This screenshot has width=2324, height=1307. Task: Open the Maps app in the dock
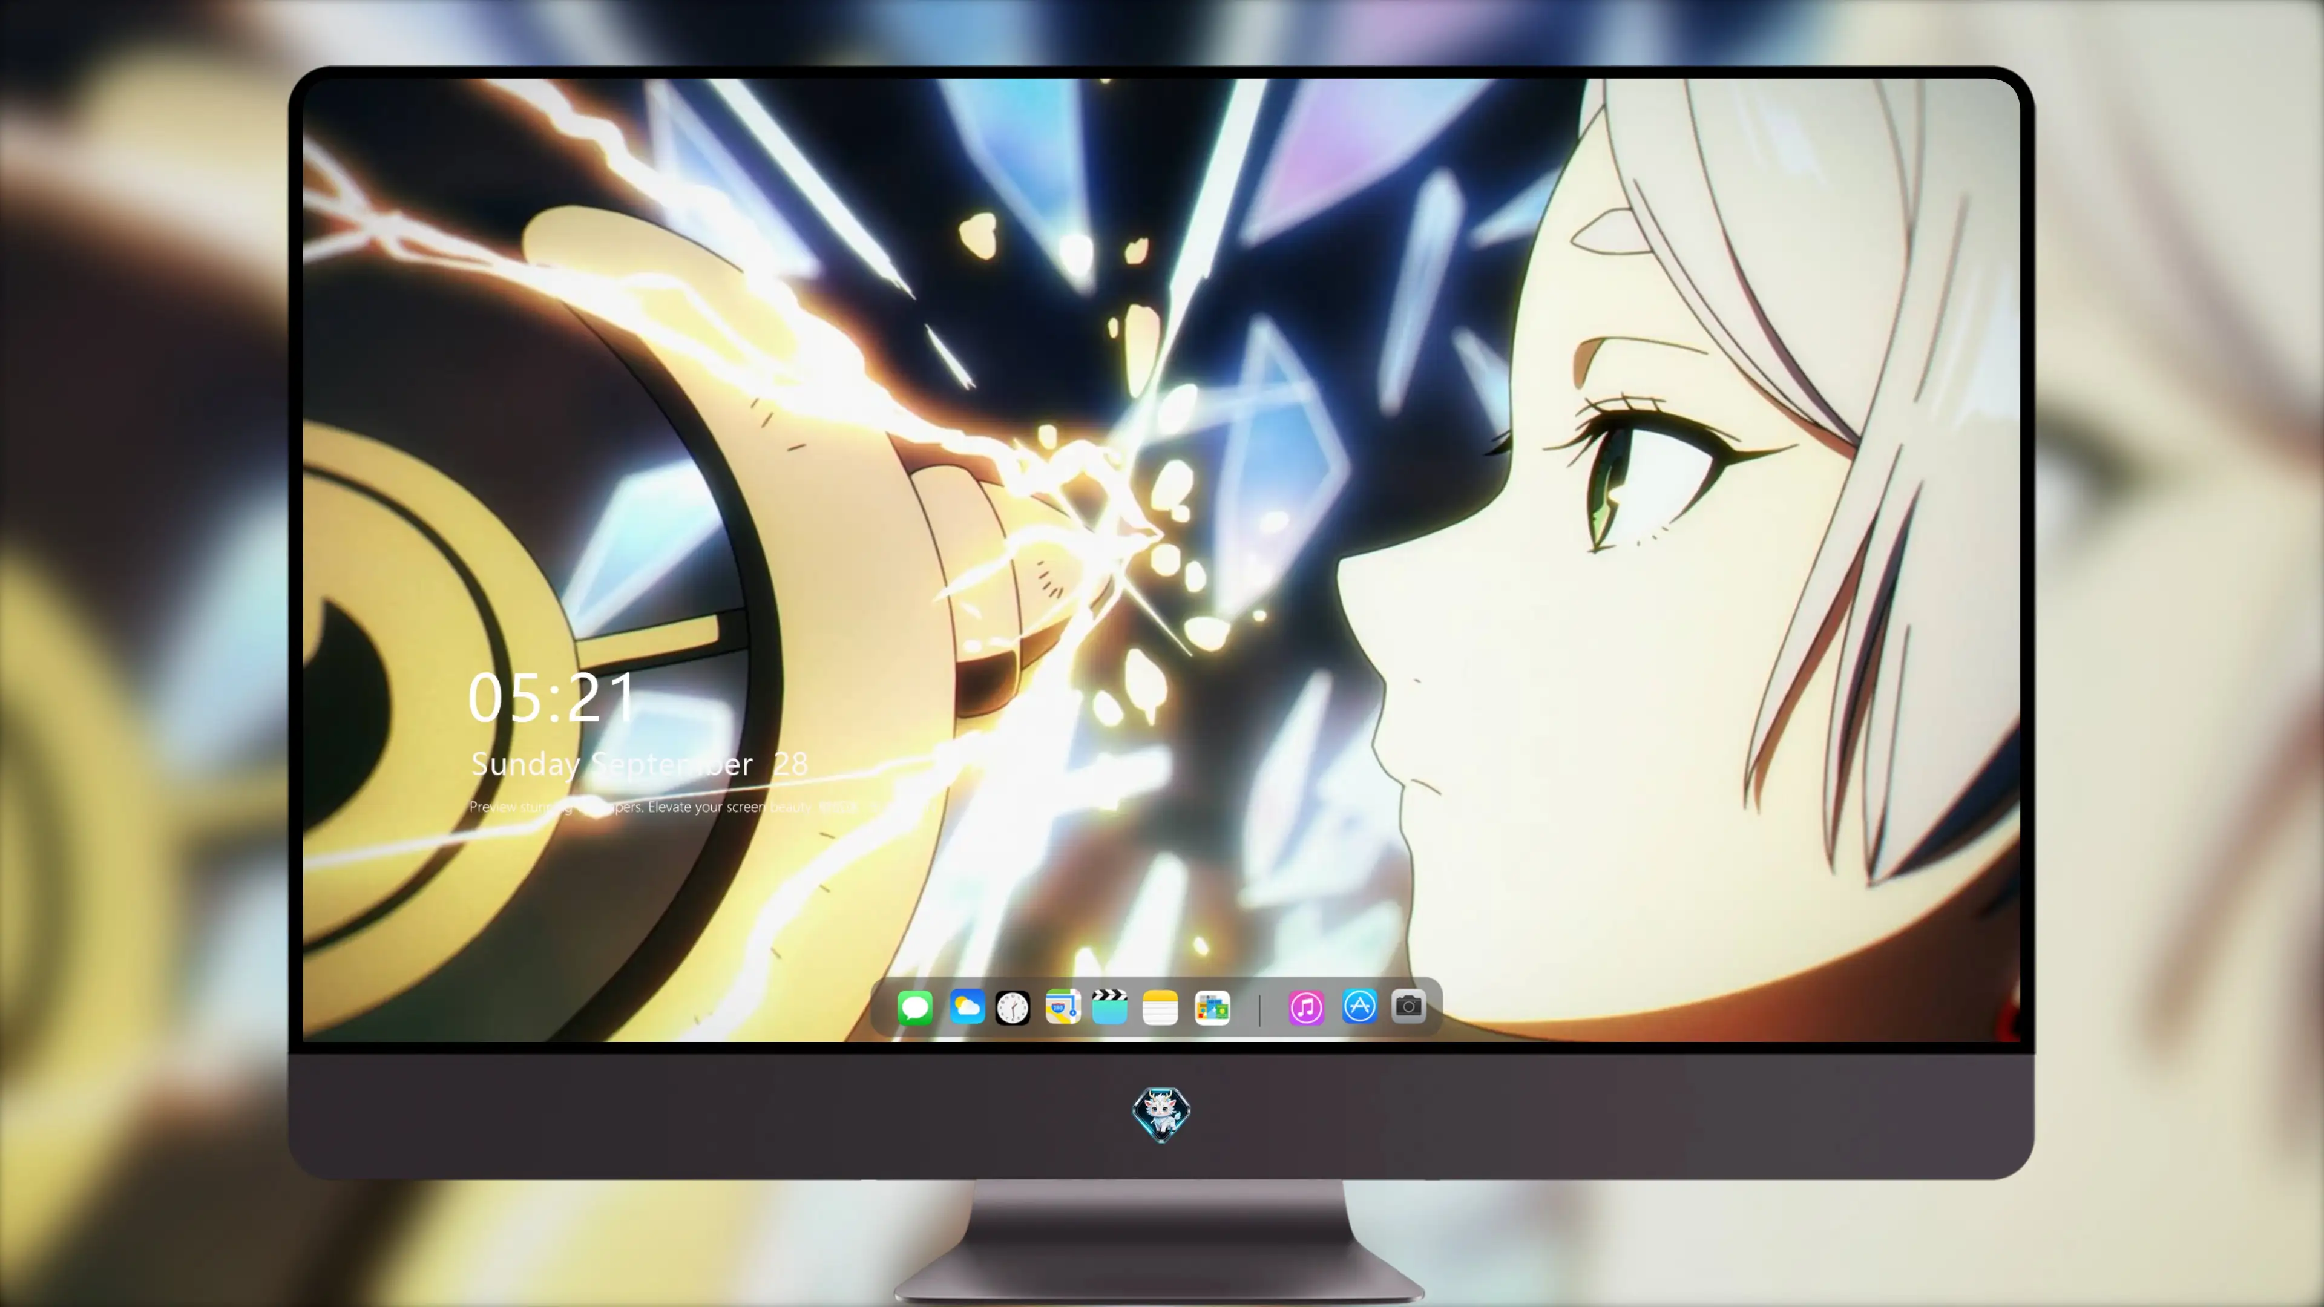(x=1063, y=1007)
